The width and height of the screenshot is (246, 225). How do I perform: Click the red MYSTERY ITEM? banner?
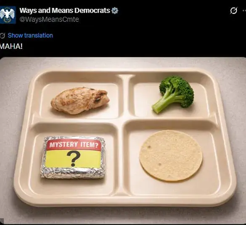[74, 144]
